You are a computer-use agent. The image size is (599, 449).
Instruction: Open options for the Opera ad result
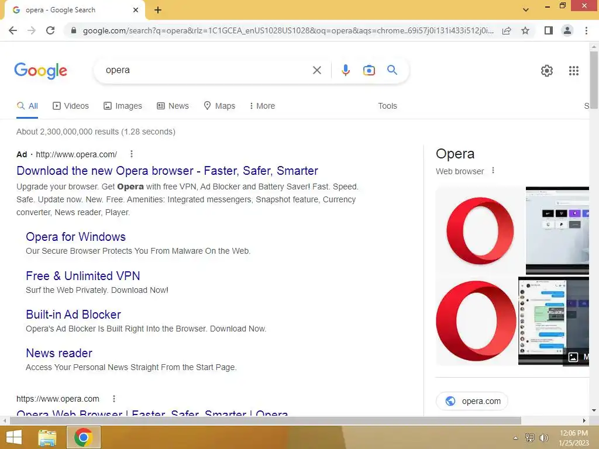132,154
